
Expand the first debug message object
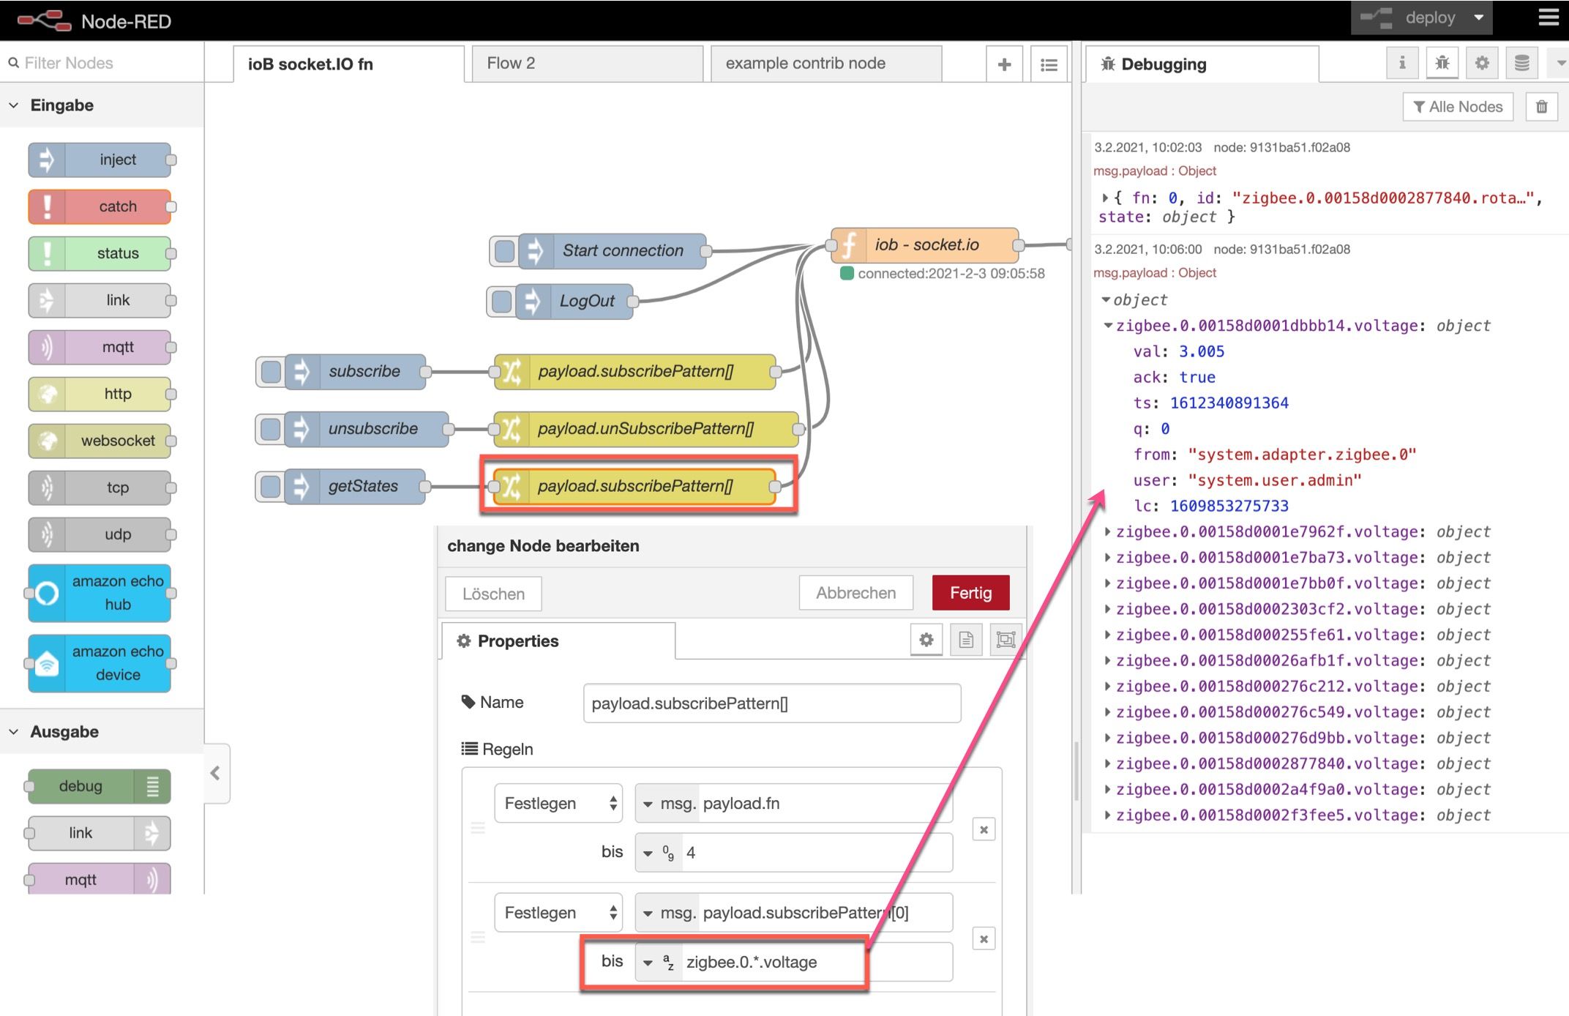tap(1105, 198)
